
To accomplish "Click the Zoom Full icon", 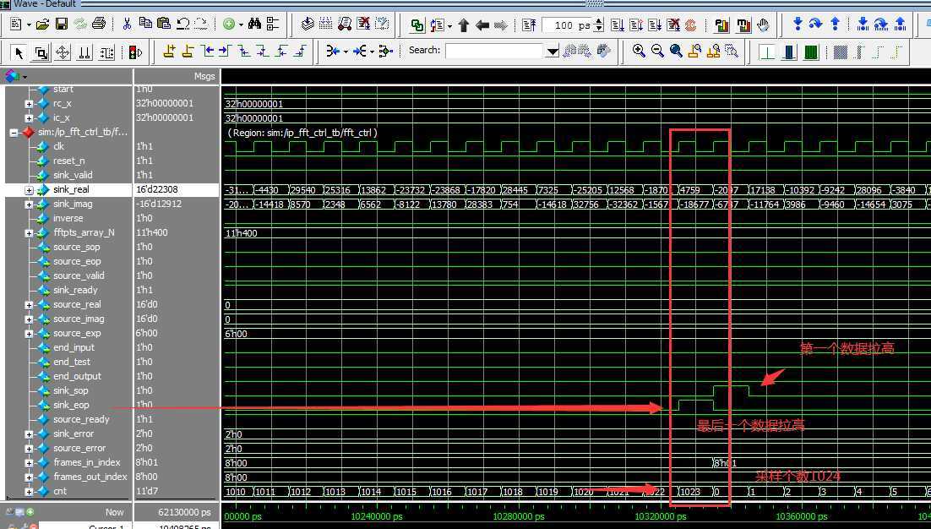I will (676, 52).
